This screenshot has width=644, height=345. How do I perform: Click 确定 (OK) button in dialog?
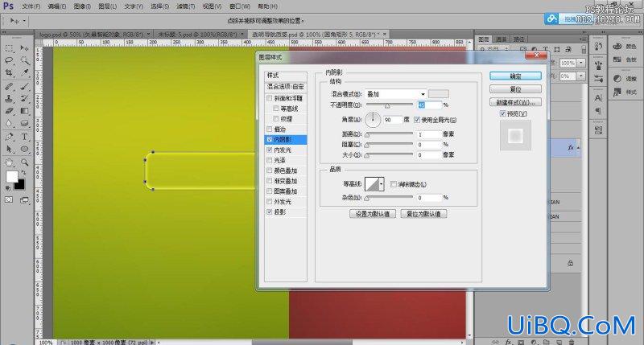(515, 76)
